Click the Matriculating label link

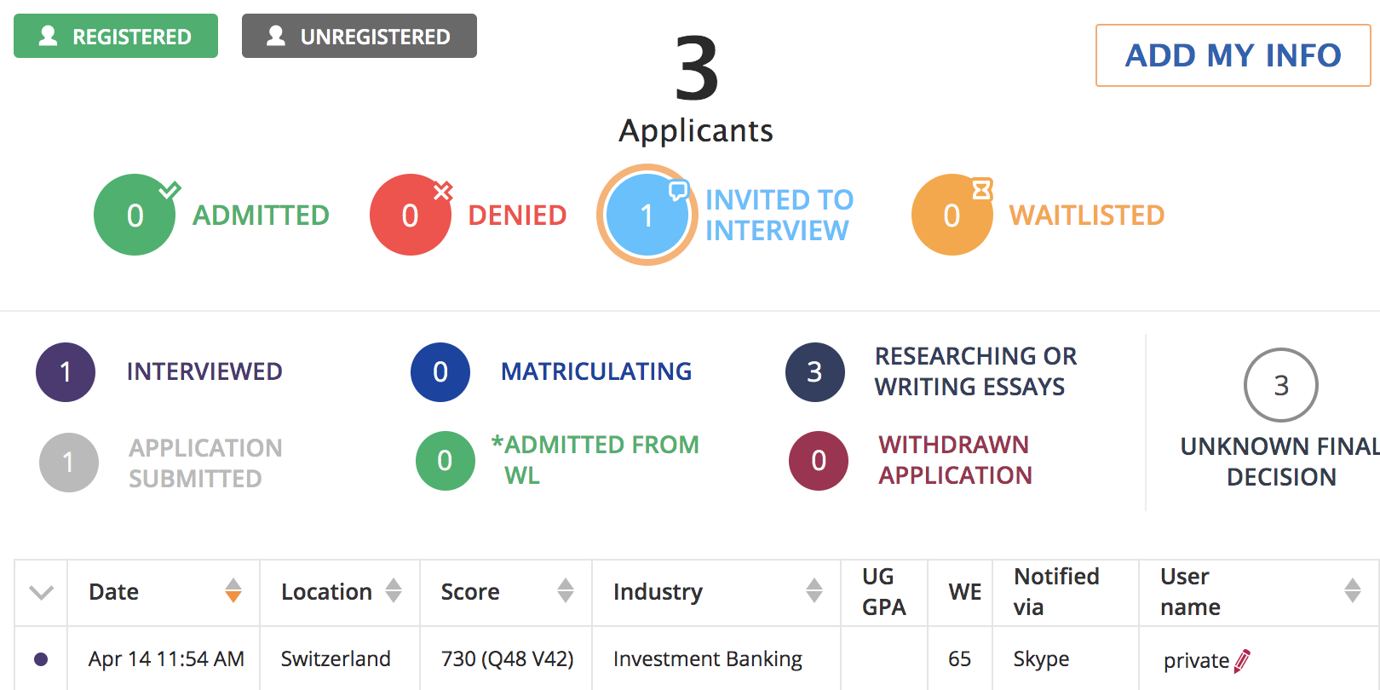click(x=595, y=371)
